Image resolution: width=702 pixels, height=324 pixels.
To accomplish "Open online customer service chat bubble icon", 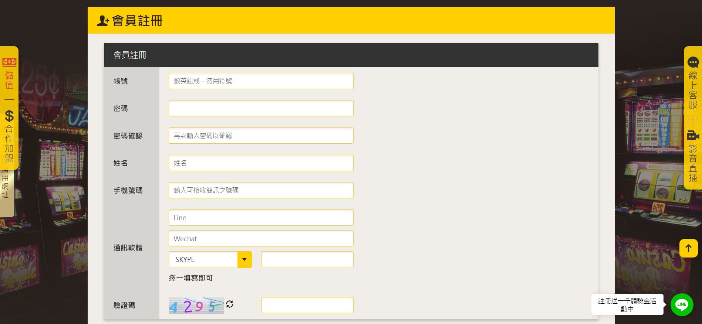I will click(x=693, y=62).
